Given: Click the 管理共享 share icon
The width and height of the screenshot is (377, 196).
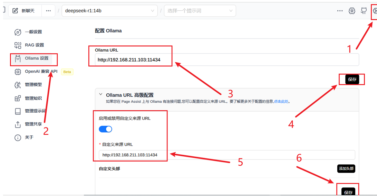Looking at the screenshot, I should 18,124.
